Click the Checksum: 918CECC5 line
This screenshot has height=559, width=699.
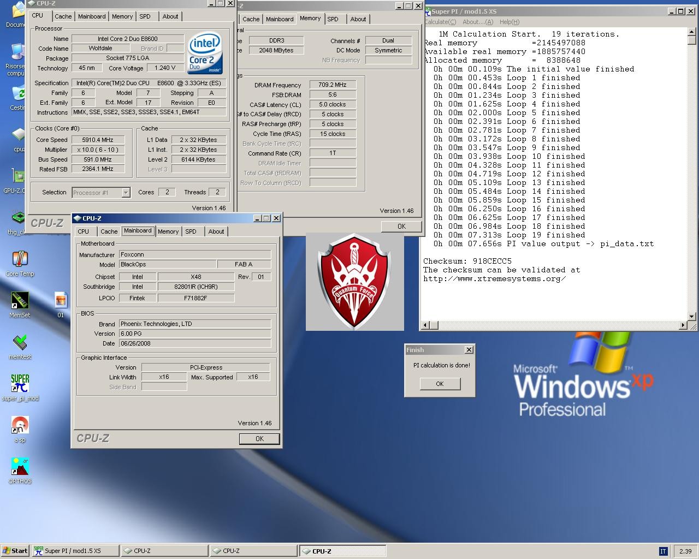click(467, 261)
